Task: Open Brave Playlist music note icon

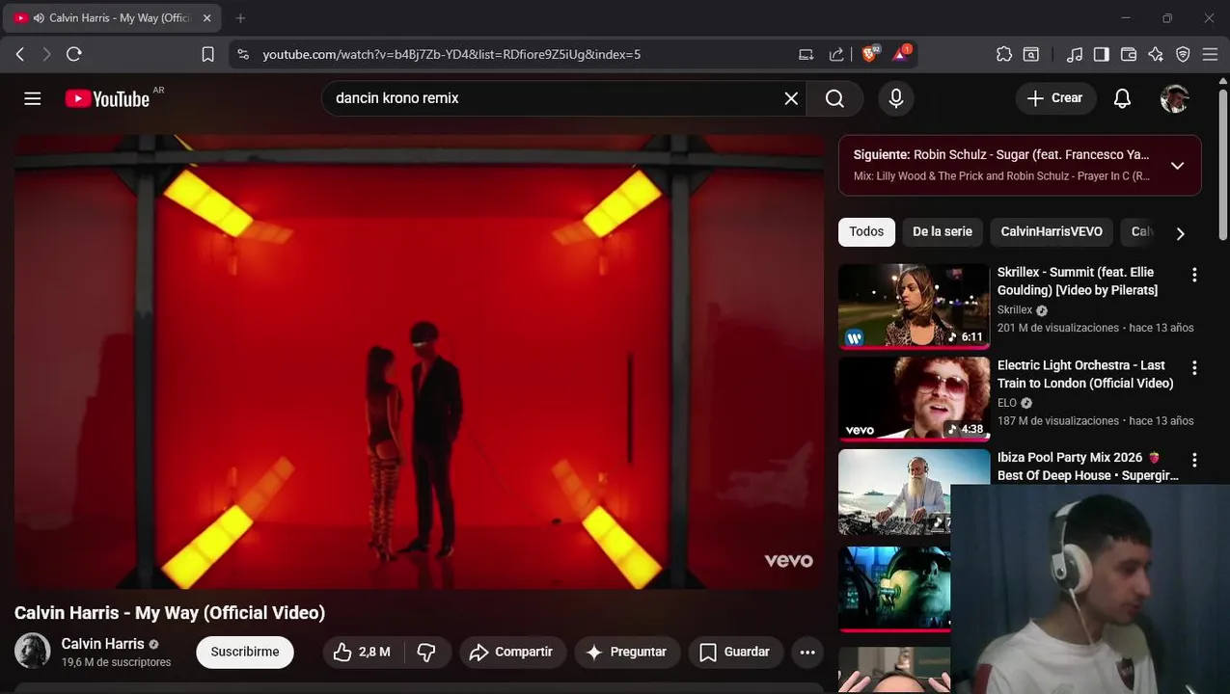Action: pyautogui.click(x=1074, y=55)
